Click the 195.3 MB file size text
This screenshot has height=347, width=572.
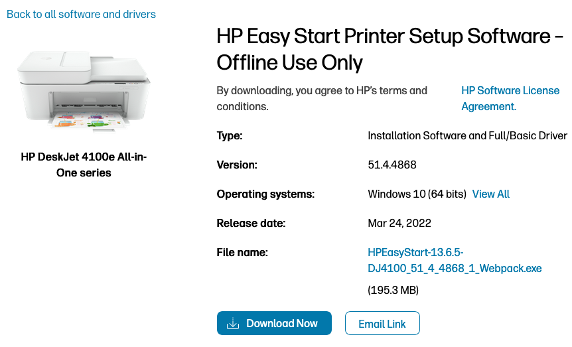393,291
